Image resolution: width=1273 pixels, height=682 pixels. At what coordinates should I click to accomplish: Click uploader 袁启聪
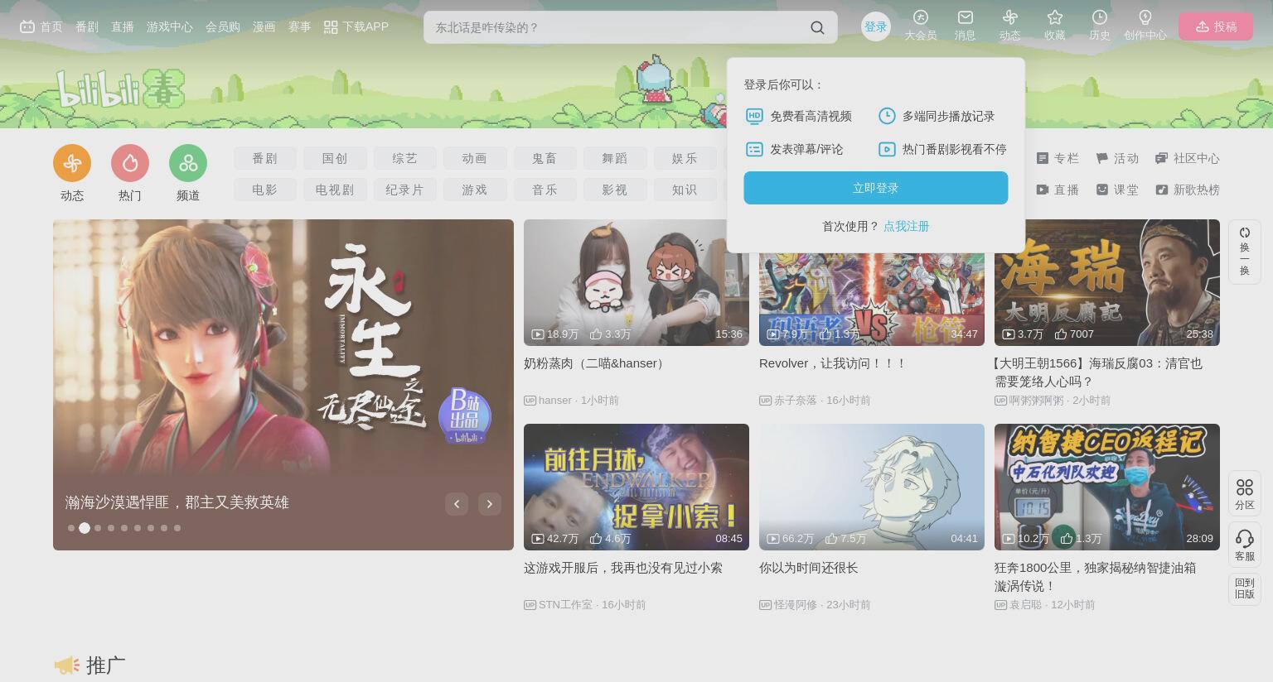[1025, 605]
